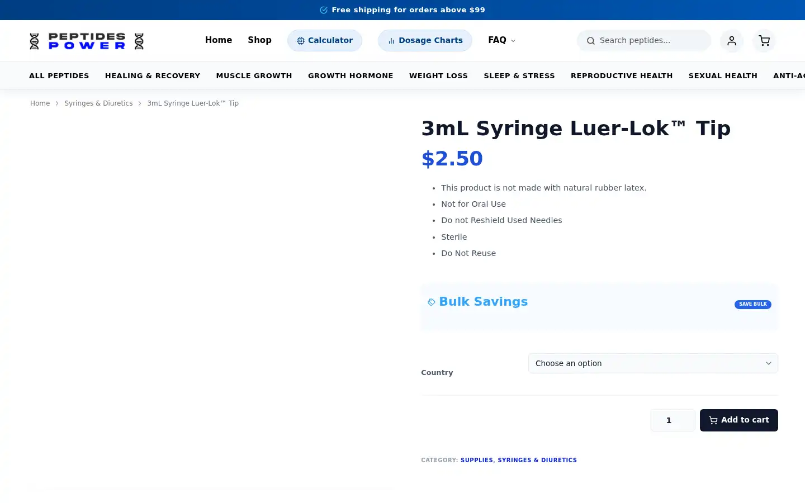Viewport: 805px width, 503px height.
Task: Select the Muscle Growth category
Action: (254, 76)
